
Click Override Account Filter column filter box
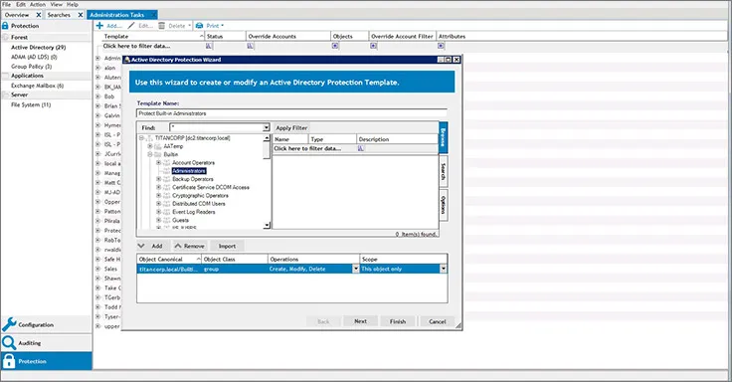(x=374, y=46)
